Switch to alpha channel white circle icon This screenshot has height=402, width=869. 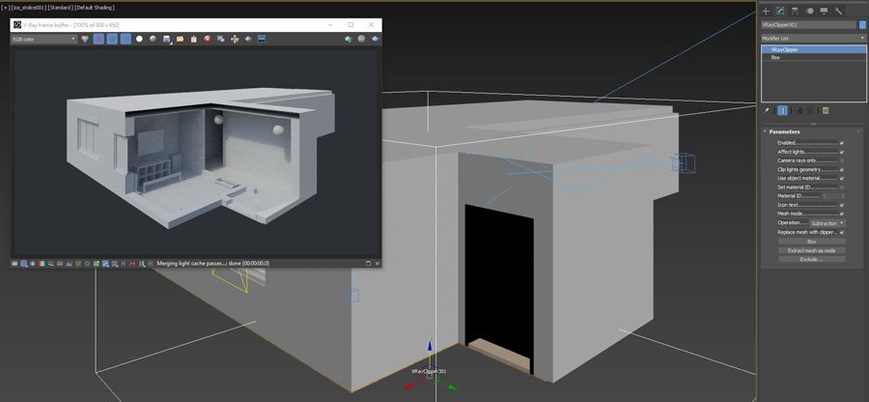(139, 39)
